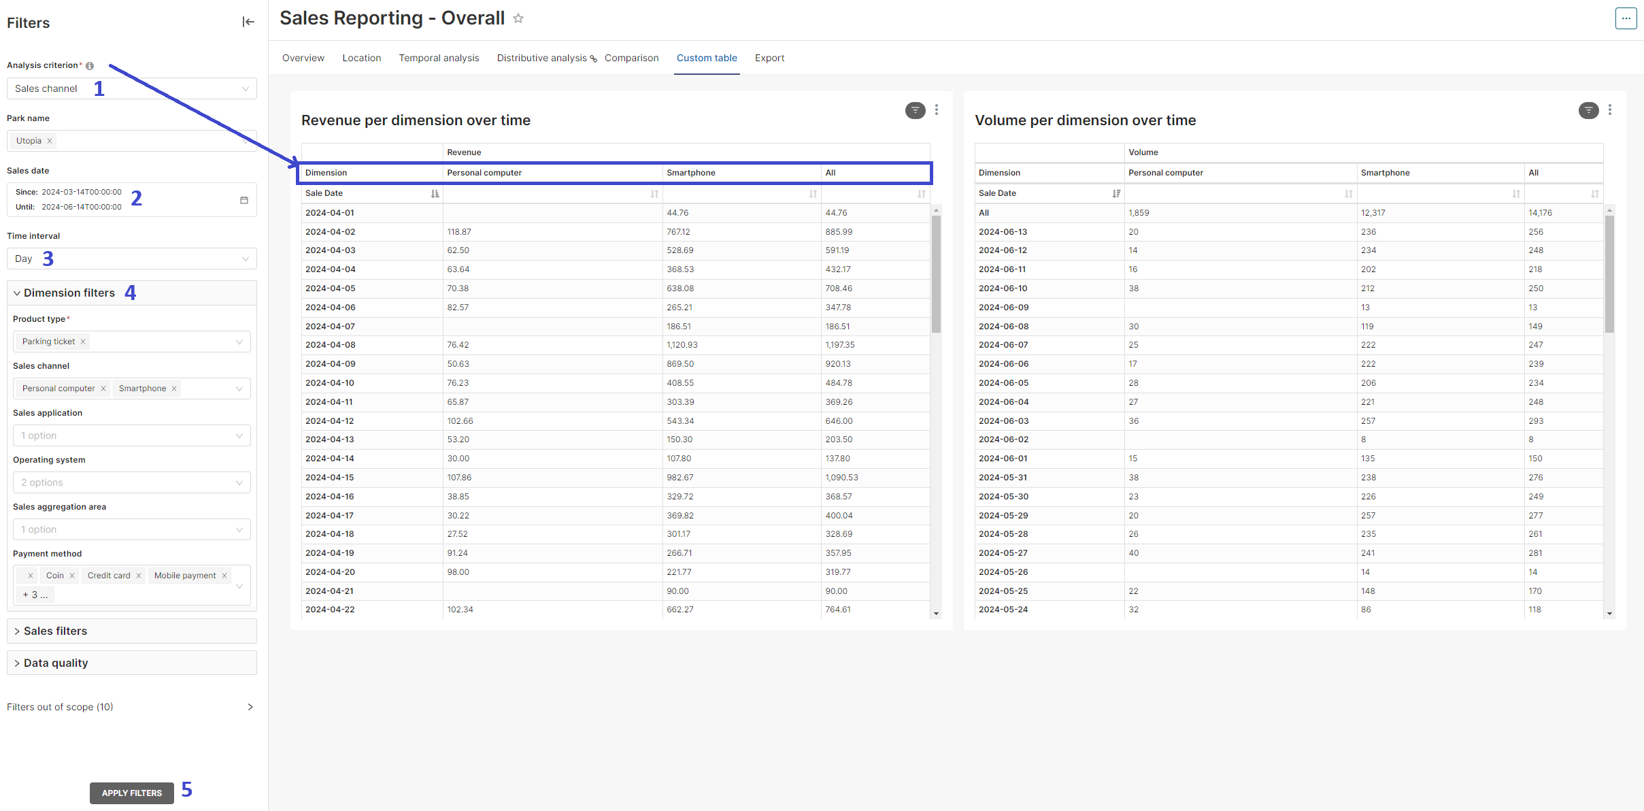Switch to the Comparison tab
Viewport: 1644px width, 811px height.
pyautogui.click(x=632, y=58)
